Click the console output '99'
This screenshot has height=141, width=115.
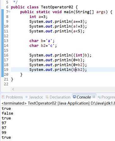coord(4,133)
